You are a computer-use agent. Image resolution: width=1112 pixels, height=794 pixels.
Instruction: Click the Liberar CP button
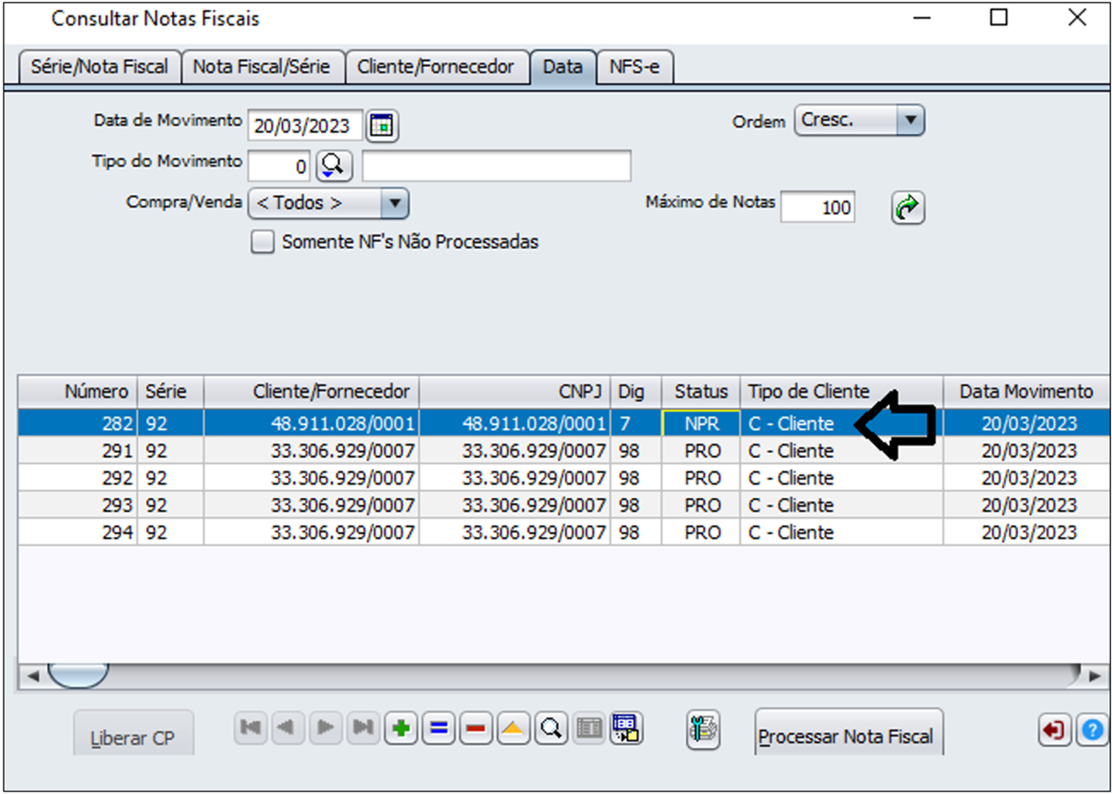pyautogui.click(x=133, y=737)
